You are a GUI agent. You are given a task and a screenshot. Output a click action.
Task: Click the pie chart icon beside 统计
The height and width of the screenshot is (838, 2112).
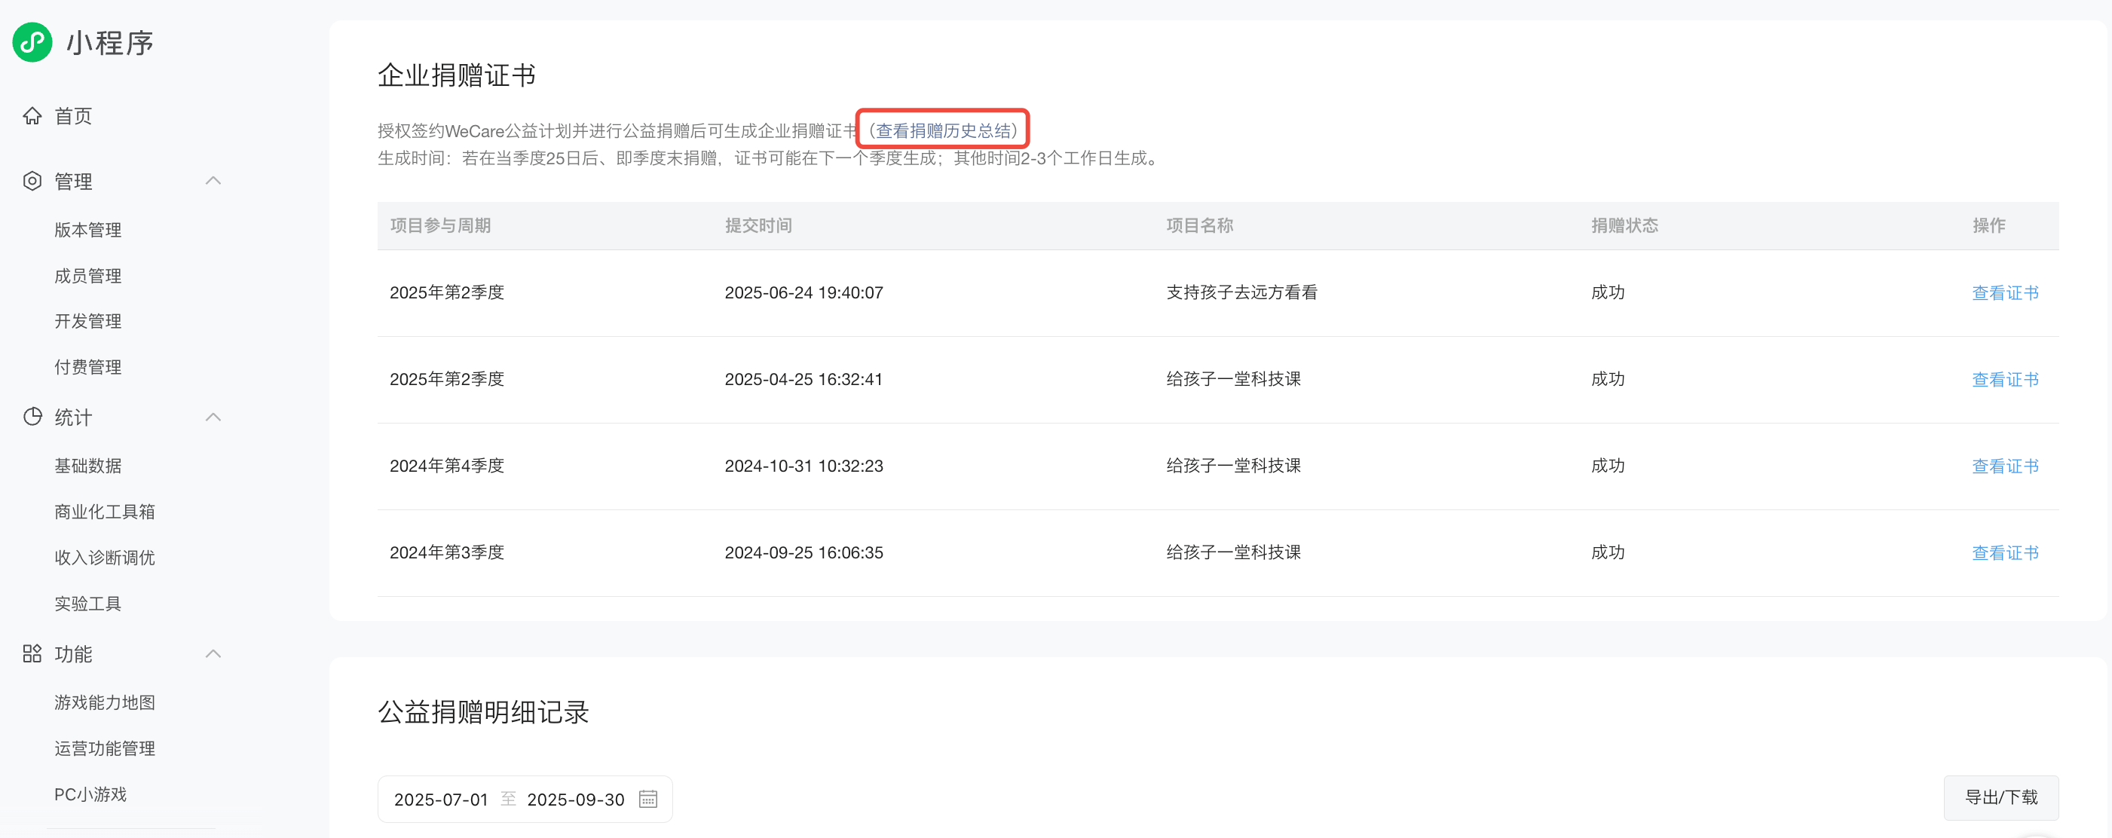(x=32, y=417)
